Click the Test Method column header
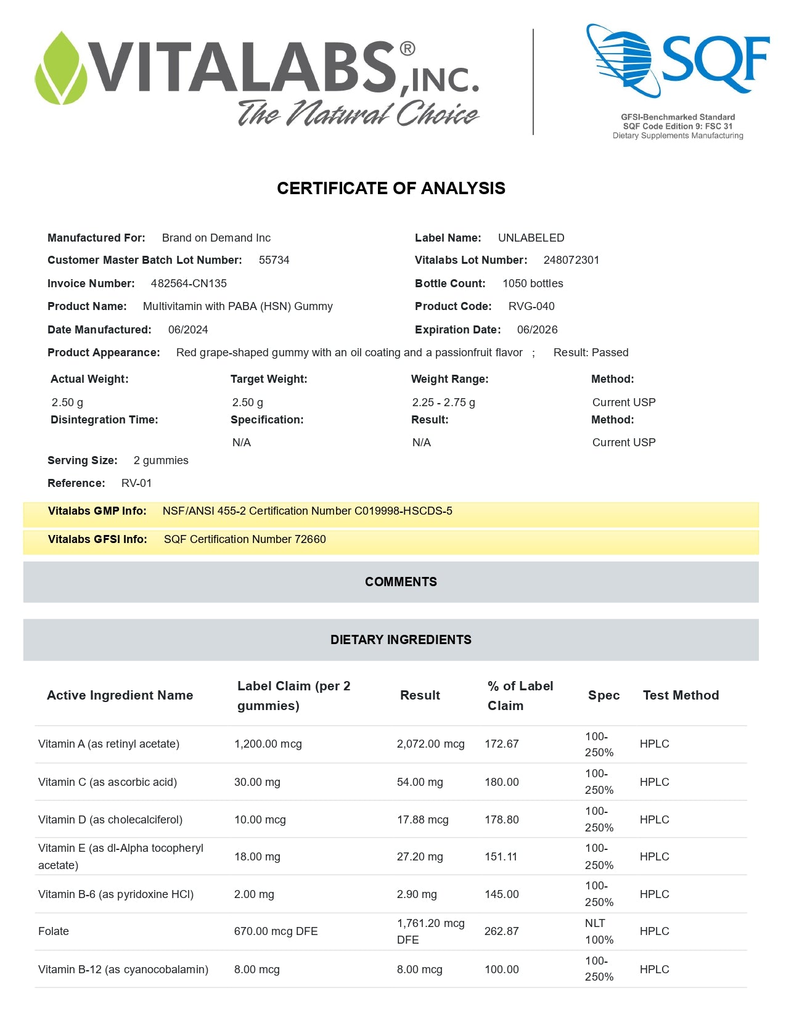This screenshot has height=1017, width=786. [x=681, y=695]
